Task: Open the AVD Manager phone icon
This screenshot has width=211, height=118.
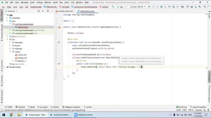Action: click(196, 7)
